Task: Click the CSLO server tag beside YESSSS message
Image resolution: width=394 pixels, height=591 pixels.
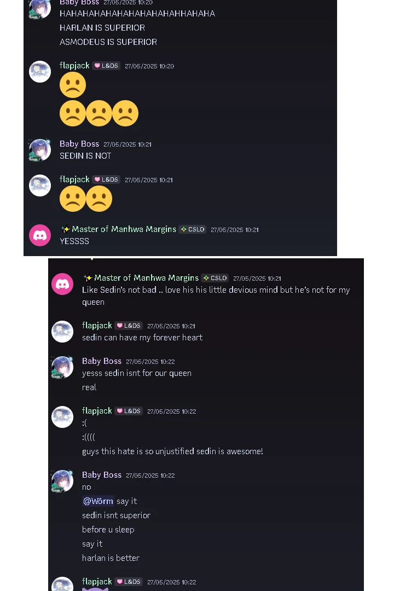Action: coord(193,229)
